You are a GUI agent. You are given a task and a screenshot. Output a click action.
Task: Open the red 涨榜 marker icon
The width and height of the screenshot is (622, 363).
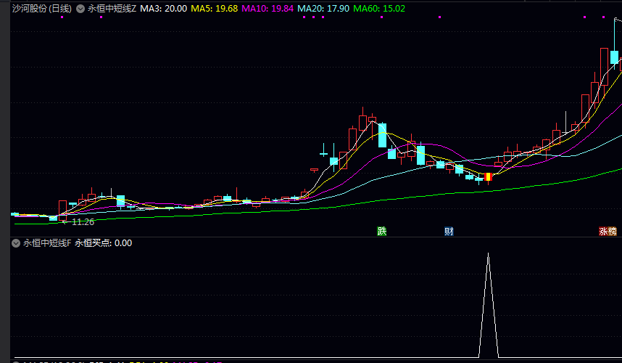coord(608,231)
